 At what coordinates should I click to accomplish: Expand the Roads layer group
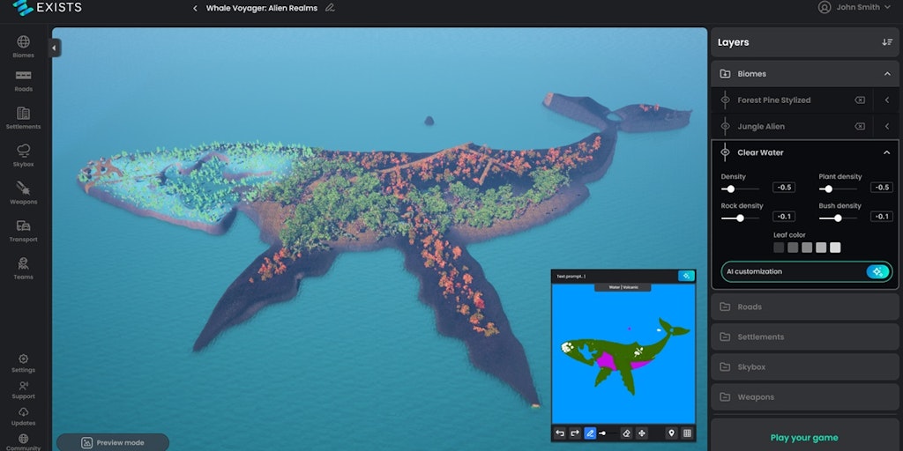point(804,307)
